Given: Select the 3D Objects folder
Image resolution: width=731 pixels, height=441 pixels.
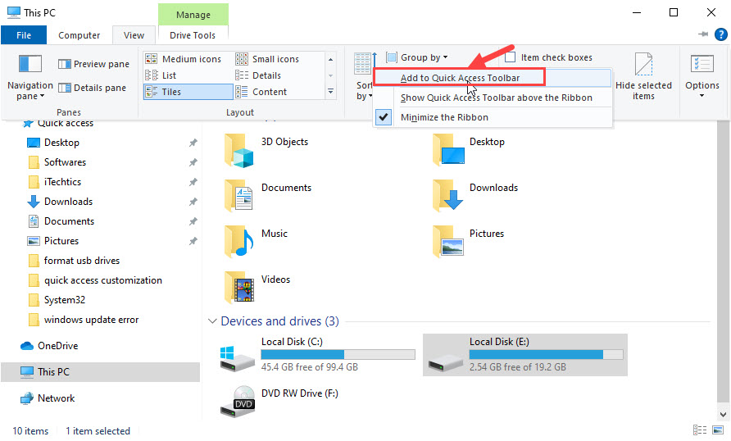Looking at the screenshot, I should tap(266, 150).
